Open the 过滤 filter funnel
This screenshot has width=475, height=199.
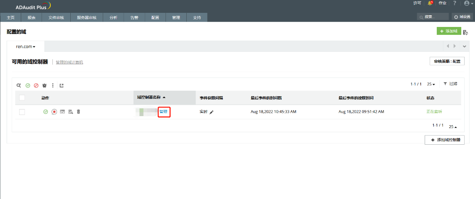[x=450, y=84]
